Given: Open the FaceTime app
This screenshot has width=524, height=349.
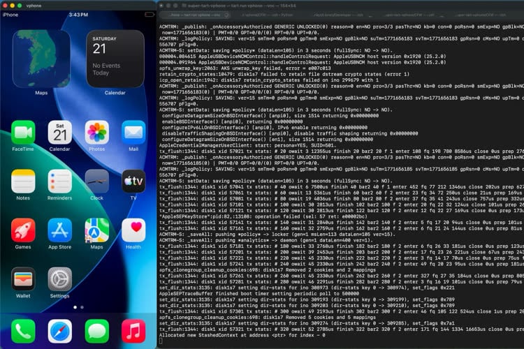Looking at the screenshot, I should click(23, 132).
